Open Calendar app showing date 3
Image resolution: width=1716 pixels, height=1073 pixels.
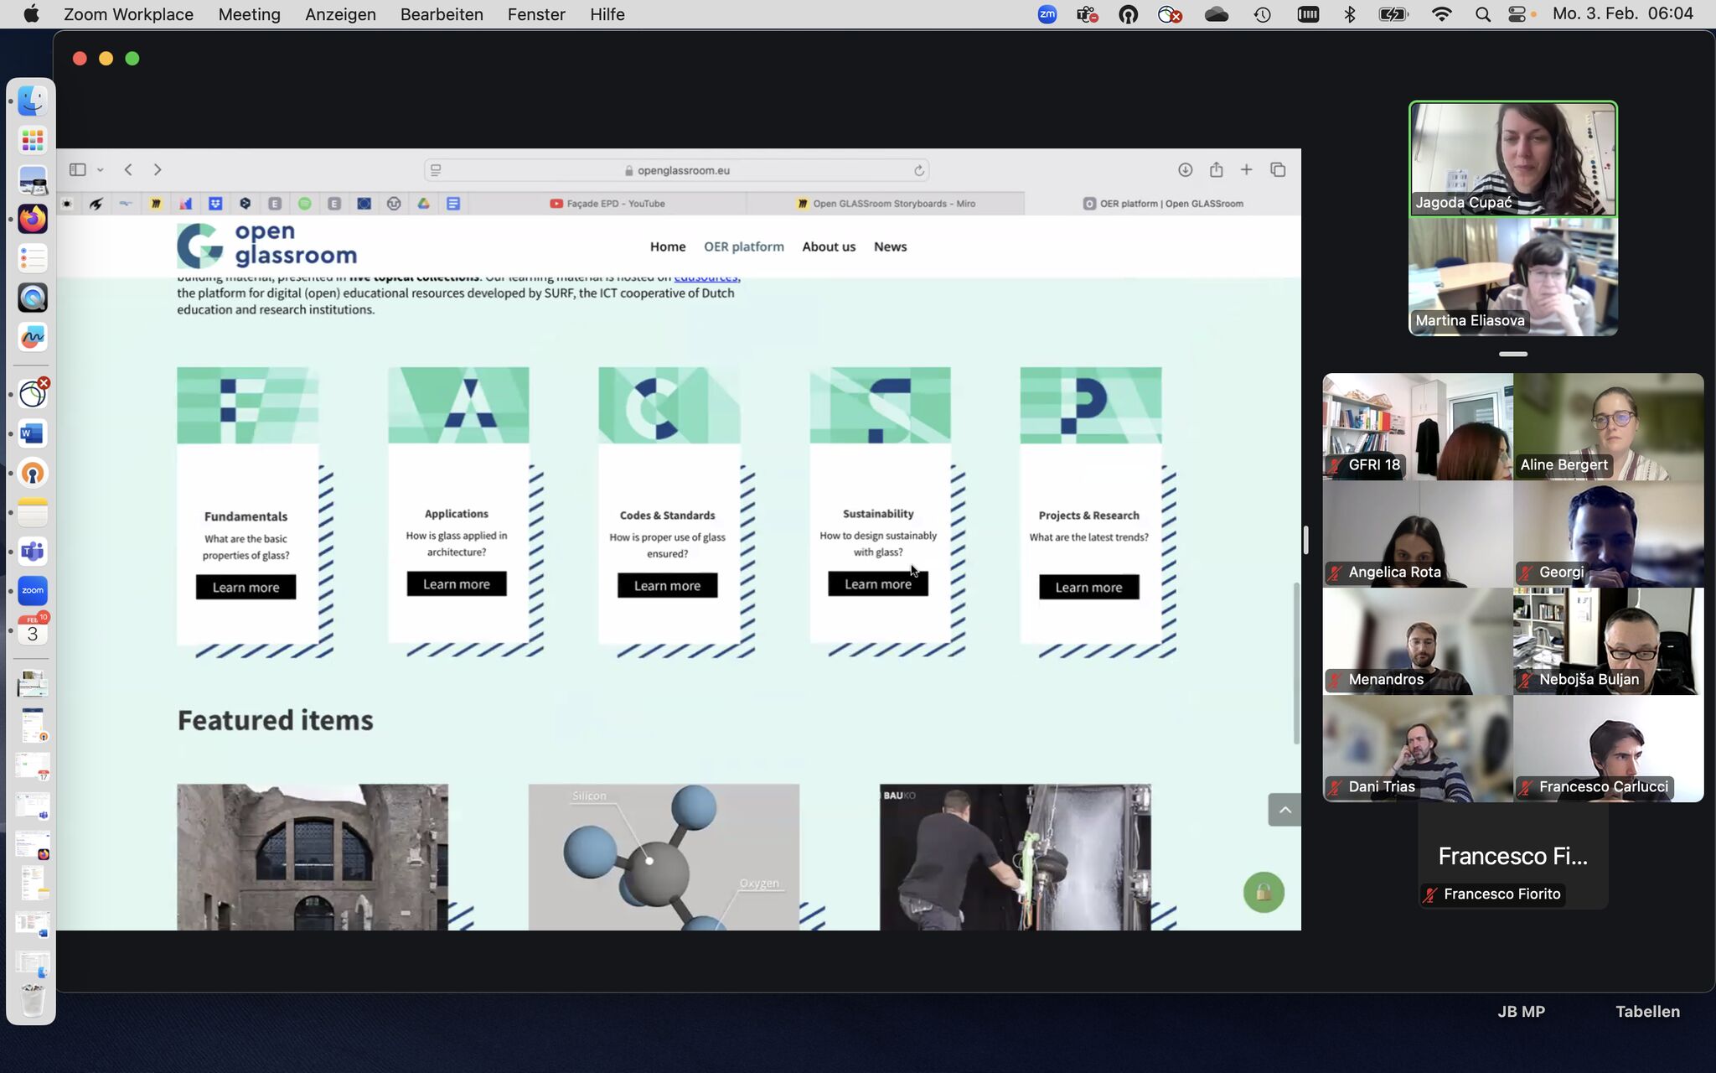(x=33, y=630)
